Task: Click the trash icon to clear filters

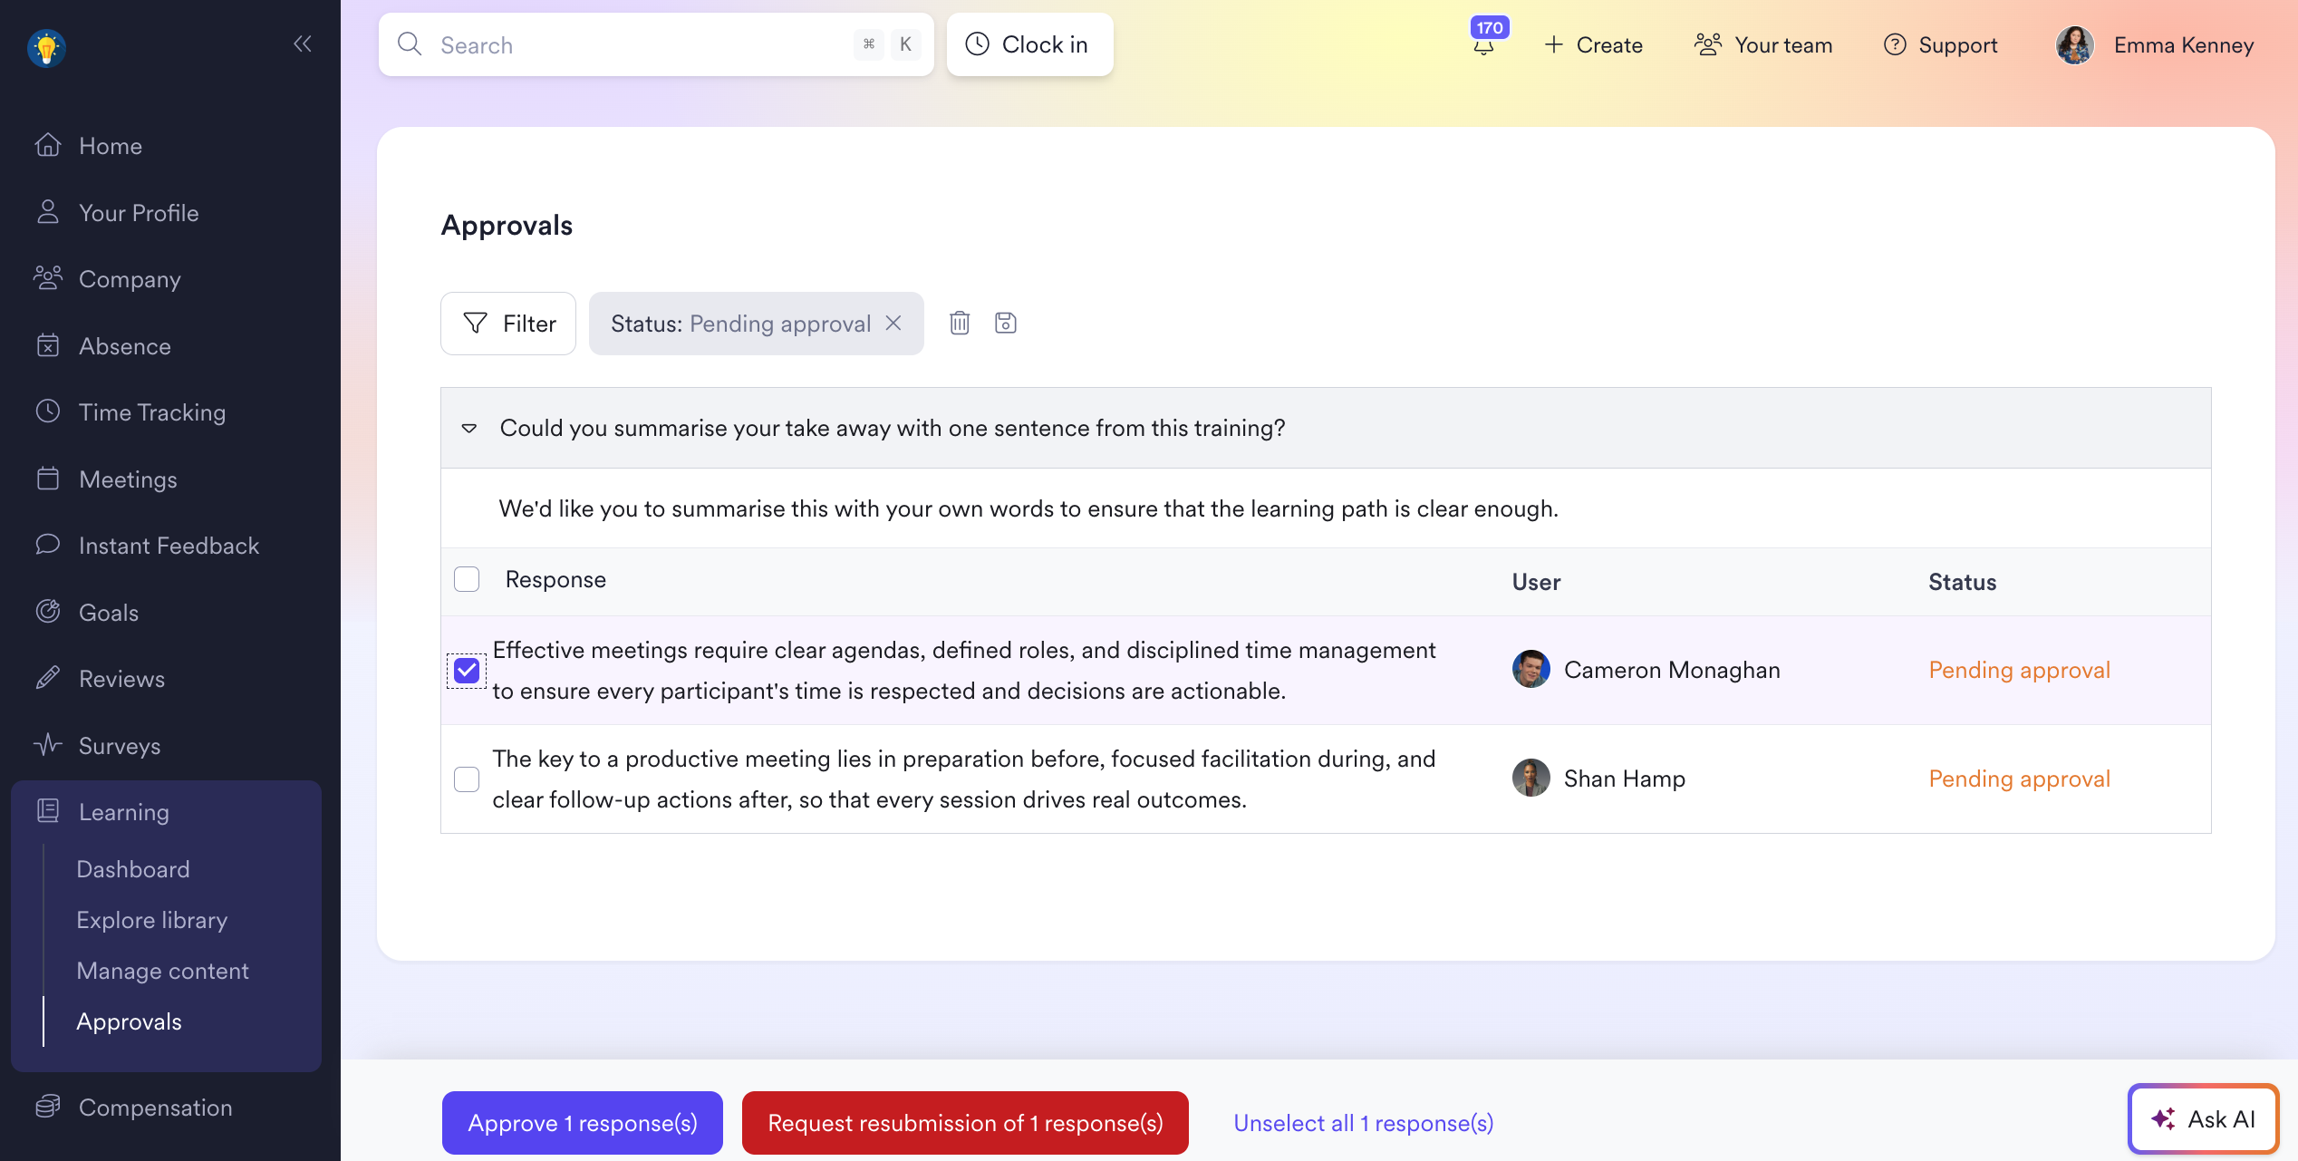Action: (960, 323)
